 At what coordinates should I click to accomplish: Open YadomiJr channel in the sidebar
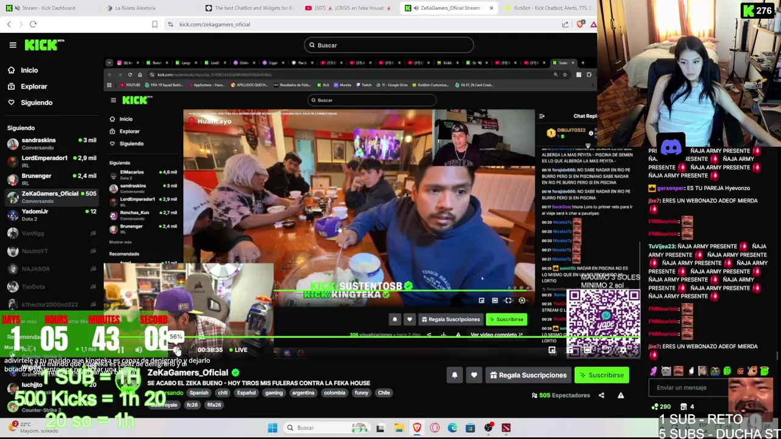(x=51, y=215)
